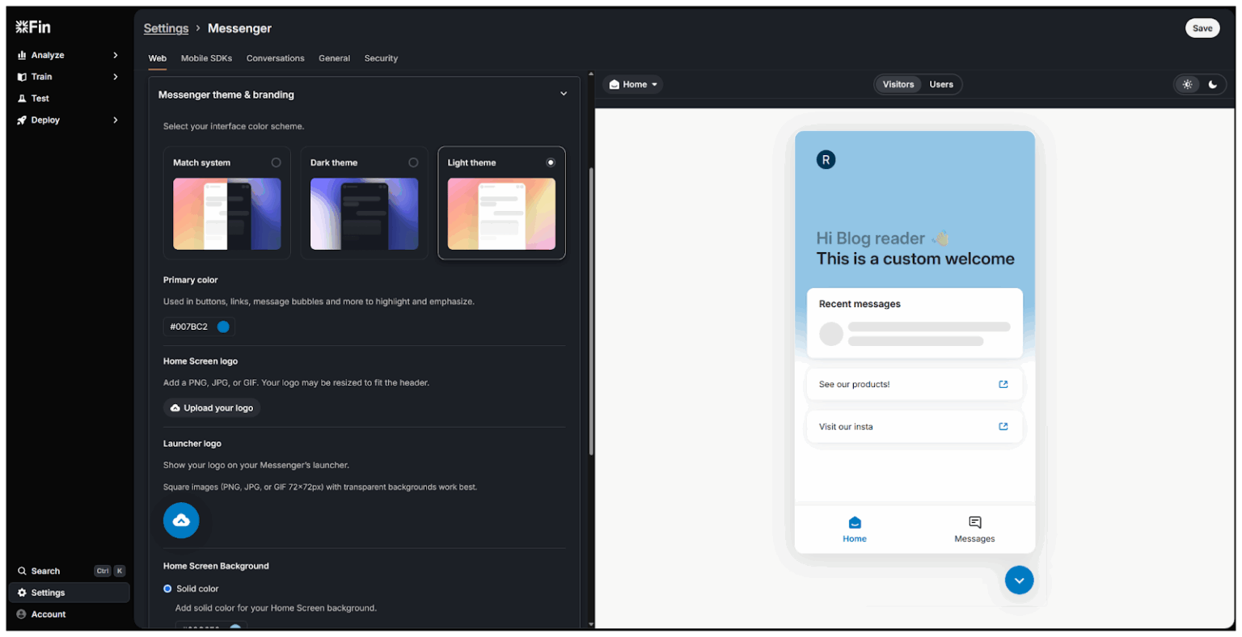The height and width of the screenshot is (637, 1242).
Task: Open the Home dropdown in the preview header
Action: [632, 84]
